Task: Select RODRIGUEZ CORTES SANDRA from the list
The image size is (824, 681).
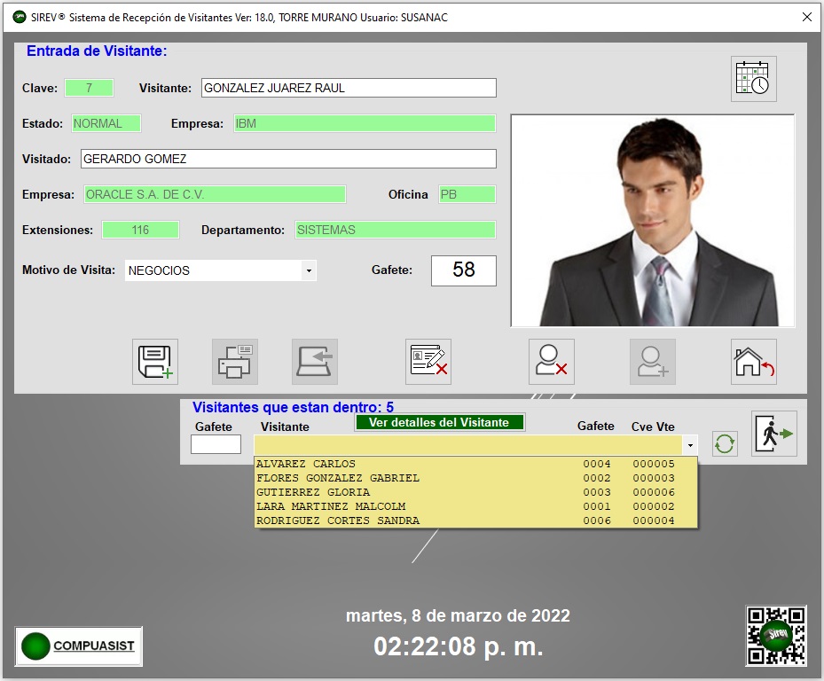Action: click(x=475, y=521)
